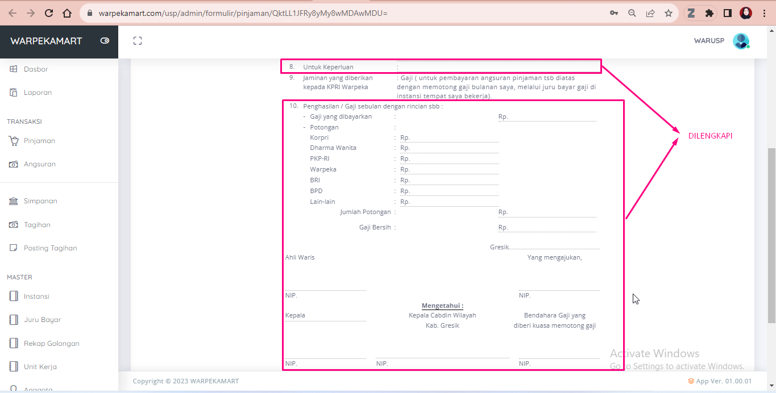776x393 pixels.
Task: Click the Juru Bayar notebook icon
Action: click(14, 320)
